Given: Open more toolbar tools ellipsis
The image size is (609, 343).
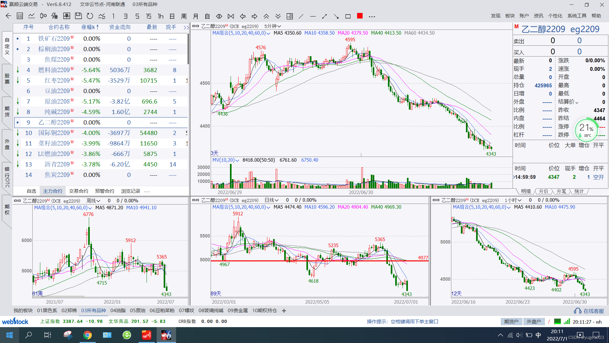Looking at the screenshot, I should point(372,17).
